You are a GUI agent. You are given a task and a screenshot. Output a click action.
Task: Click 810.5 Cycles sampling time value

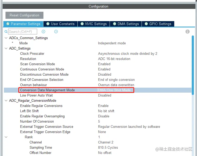click(108, 147)
